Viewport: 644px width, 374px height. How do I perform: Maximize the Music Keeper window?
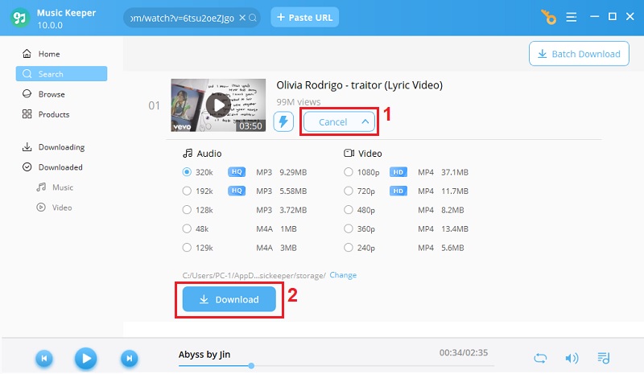click(x=613, y=16)
